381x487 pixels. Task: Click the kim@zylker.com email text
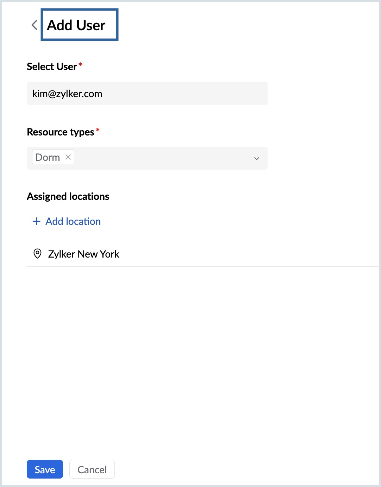67,94
